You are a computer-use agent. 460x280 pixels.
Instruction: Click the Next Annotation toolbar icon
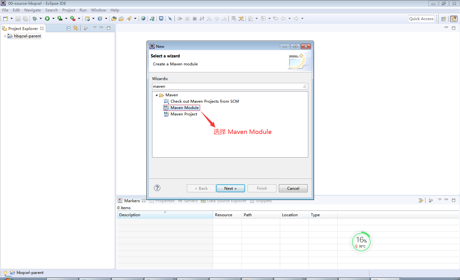point(250,18)
